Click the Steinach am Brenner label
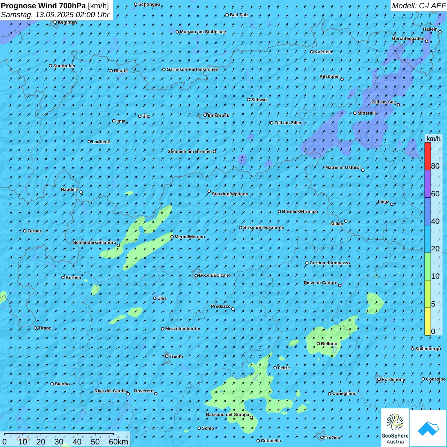The width and height of the screenshot is (447, 447). pos(190,151)
